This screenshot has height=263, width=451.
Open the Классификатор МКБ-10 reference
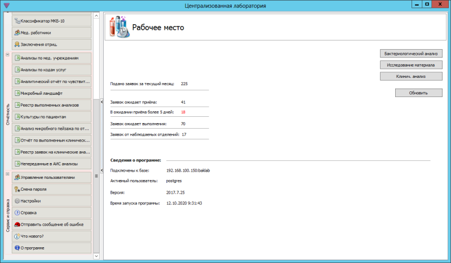(x=51, y=20)
